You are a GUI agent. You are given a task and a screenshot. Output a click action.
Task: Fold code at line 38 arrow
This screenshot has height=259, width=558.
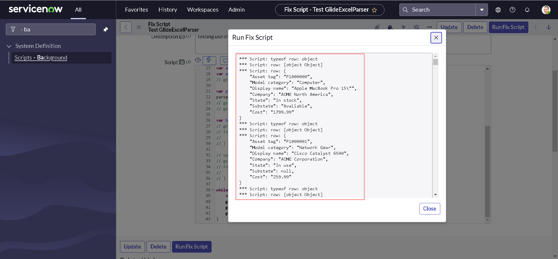click(213, 190)
